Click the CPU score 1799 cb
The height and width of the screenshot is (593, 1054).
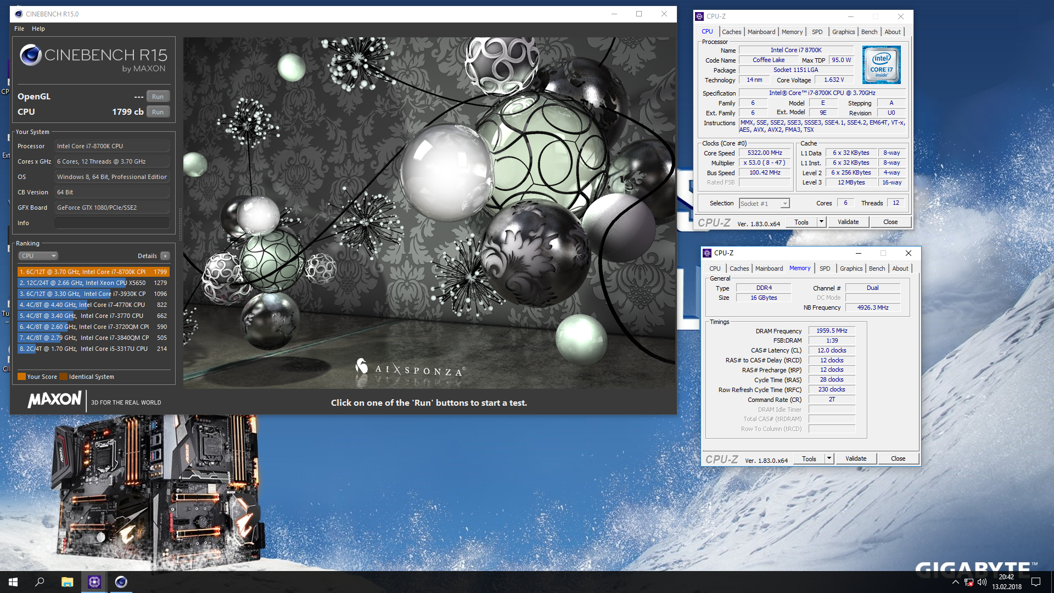tap(127, 112)
